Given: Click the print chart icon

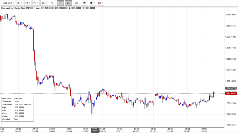Looking at the screenshot, I should pyautogui.click(x=84, y=3).
